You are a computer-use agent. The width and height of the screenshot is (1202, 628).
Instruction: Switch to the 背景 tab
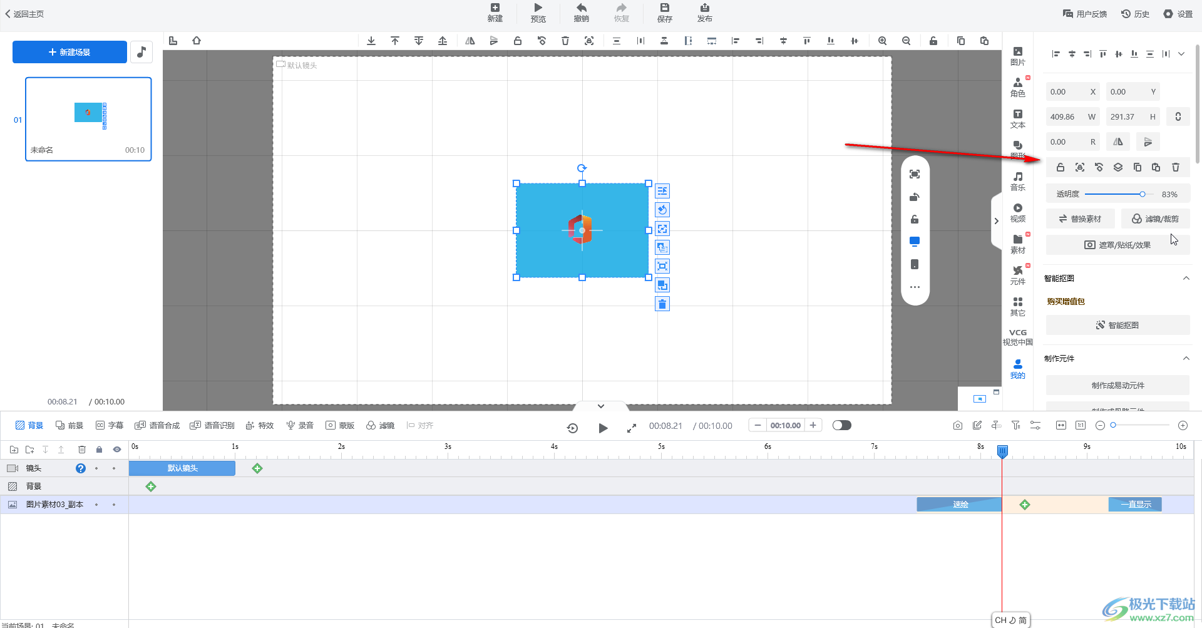pos(29,425)
